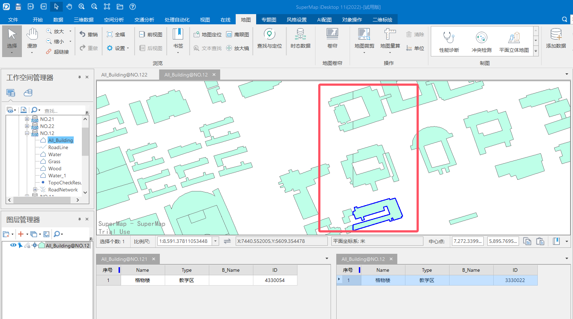Open the 空间分析 ribbon tab

point(114,20)
